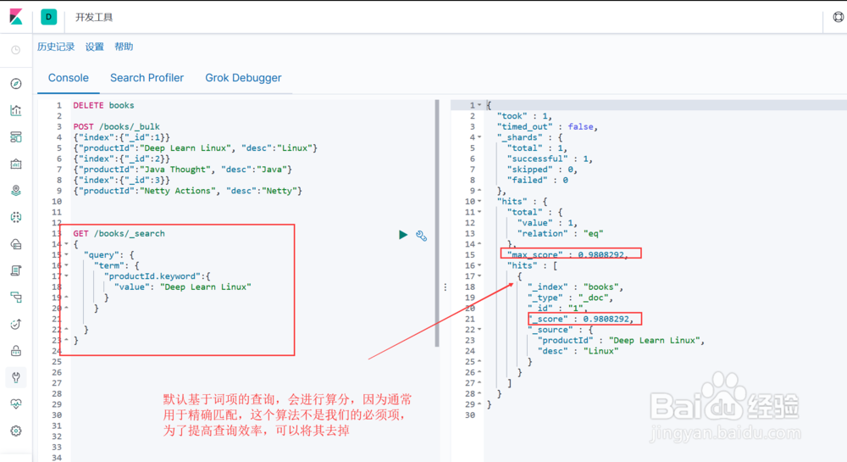The width and height of the screenshot is (847, 462).
Task: Click the "timed_out" : false response line
Action: coord(547,126)
